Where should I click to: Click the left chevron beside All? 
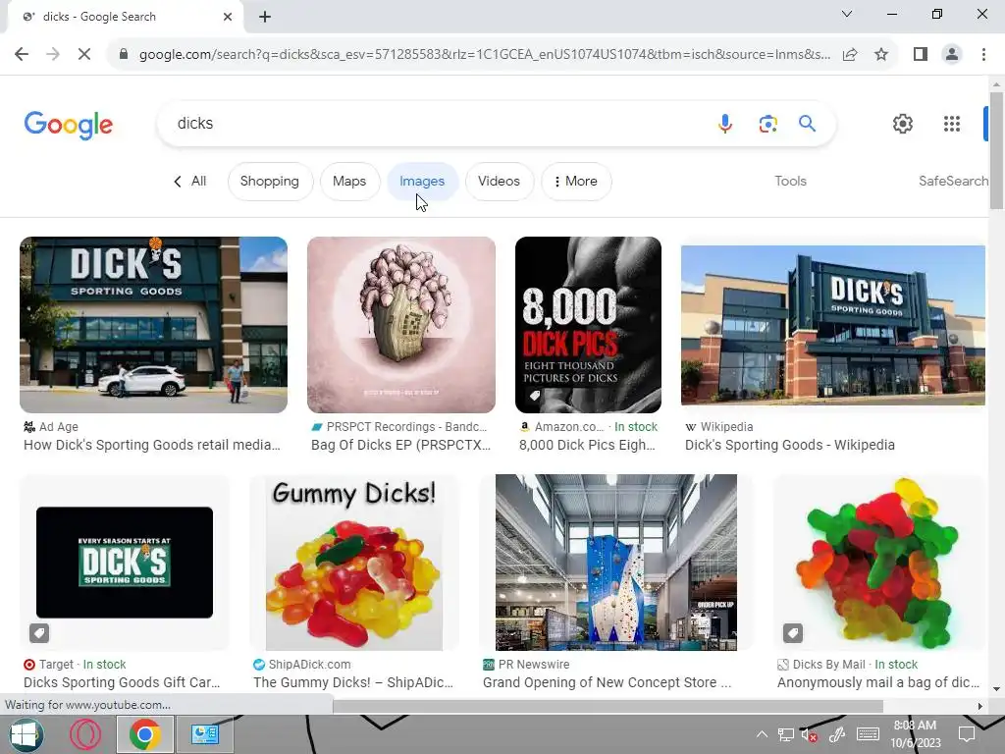tap(178, 182)
